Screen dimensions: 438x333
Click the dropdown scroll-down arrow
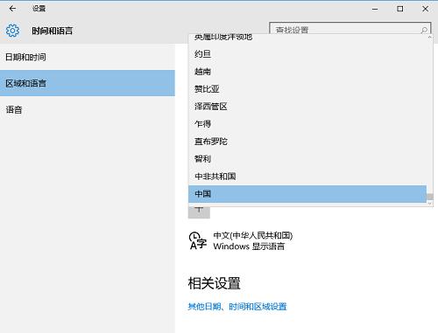pyautogui.click(x=430, y=204)
